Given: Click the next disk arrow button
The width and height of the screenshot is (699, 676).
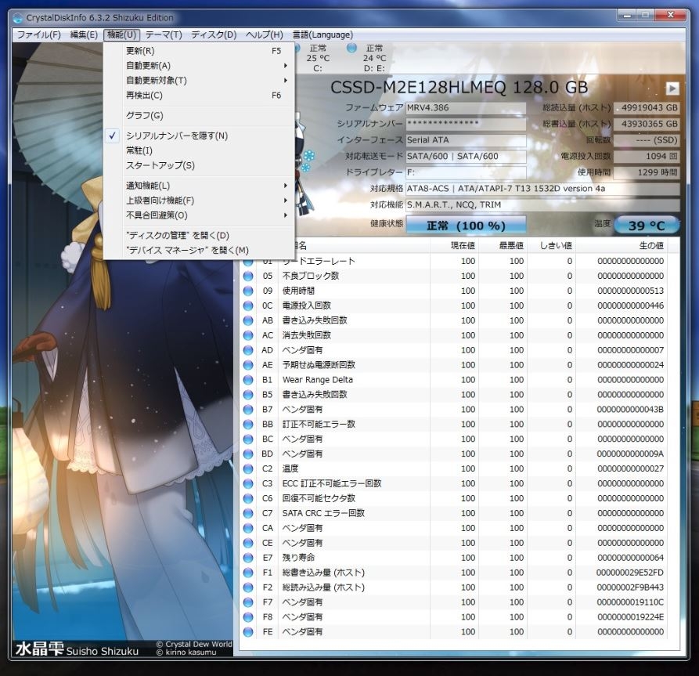Looking at the screenshot, I should click(x=672, y=89).
